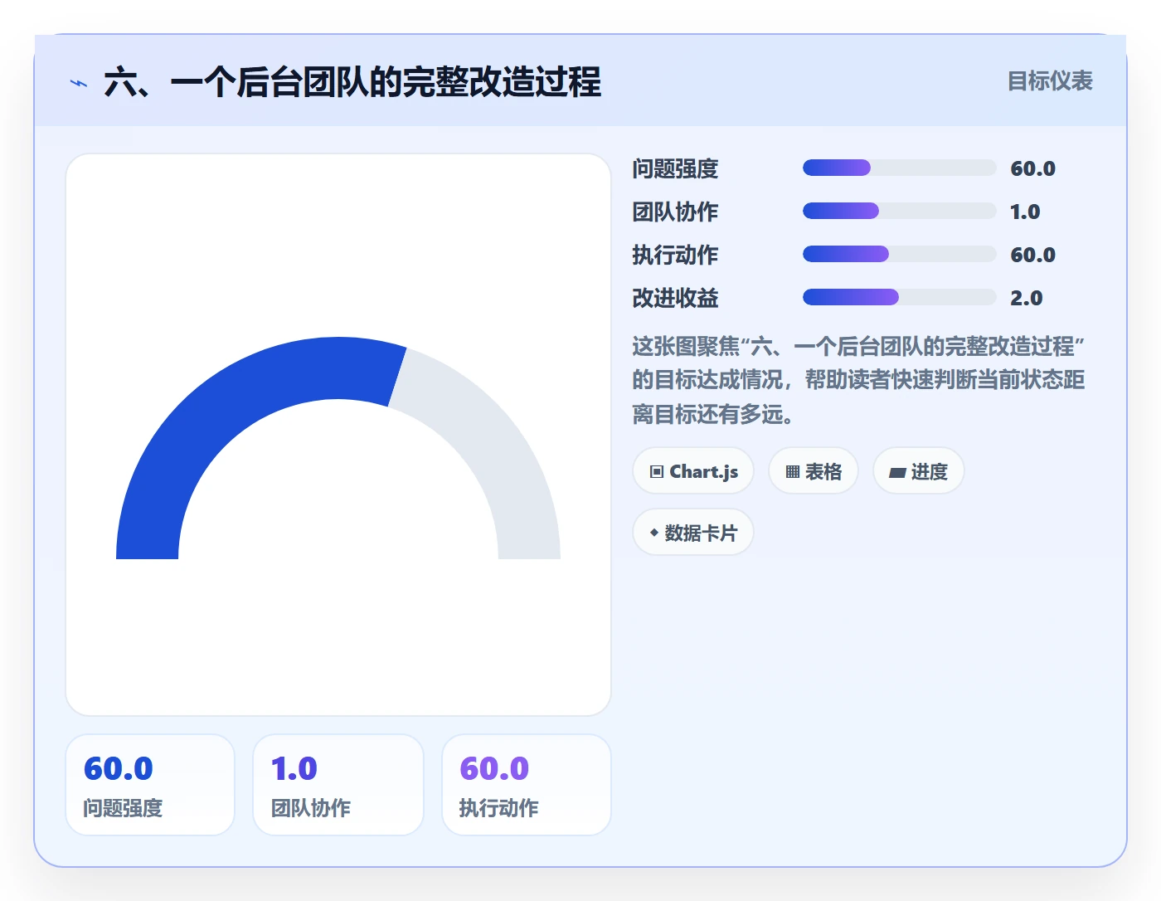The image size is (1161, 901).
Task: Click the Chart.js tag
Action: pos(693,471)
